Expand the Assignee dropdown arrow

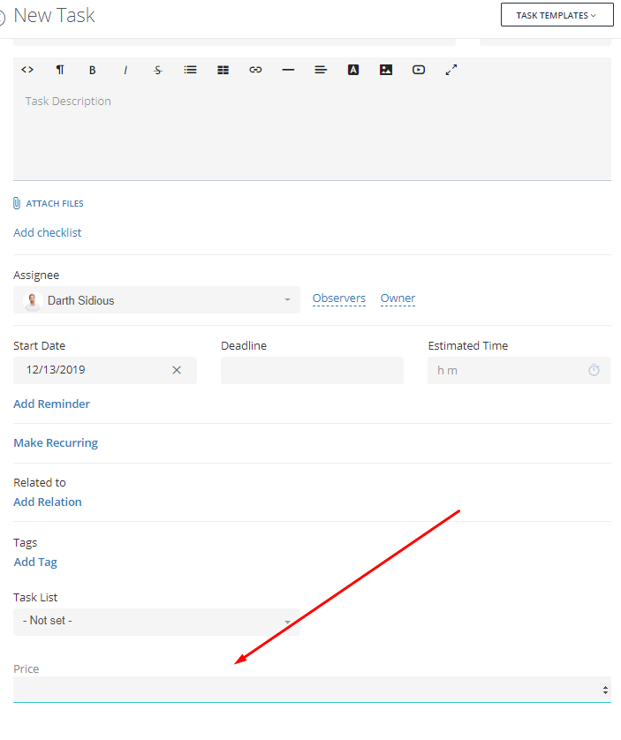coord(287,300)
